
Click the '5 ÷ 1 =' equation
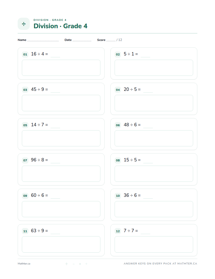tap(131, 54)
